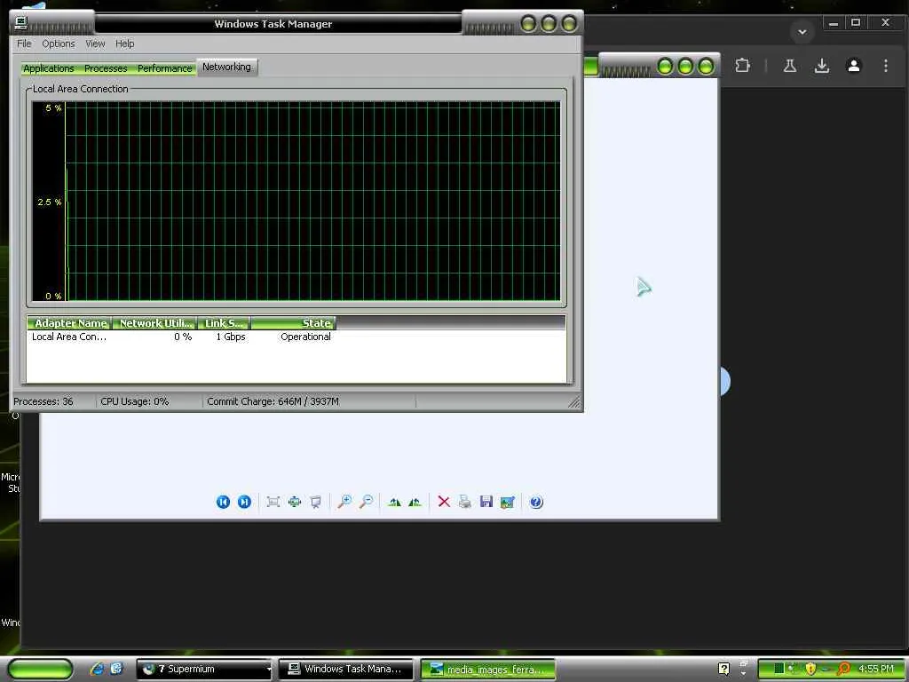Open the green Start button
Viewport: 909px width, 682px height.
tap(40, 669)
